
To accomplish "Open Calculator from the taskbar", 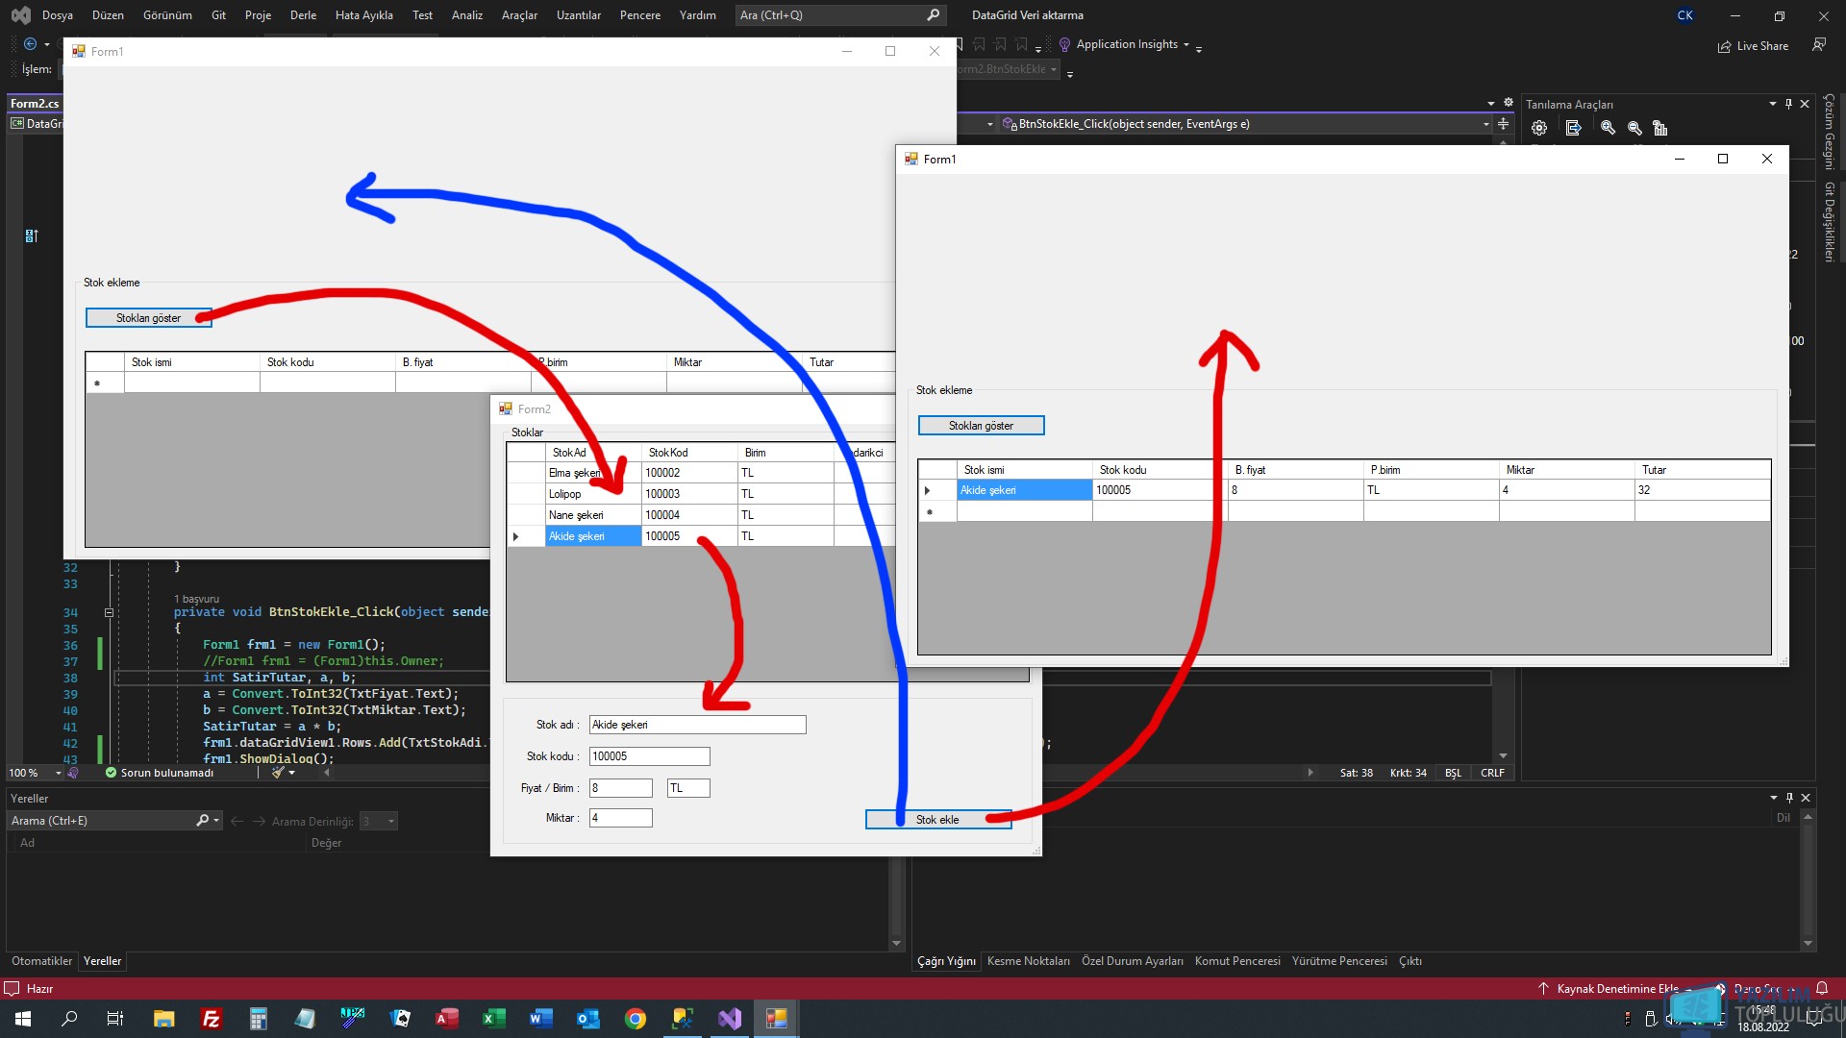I will pos(259,1019).
